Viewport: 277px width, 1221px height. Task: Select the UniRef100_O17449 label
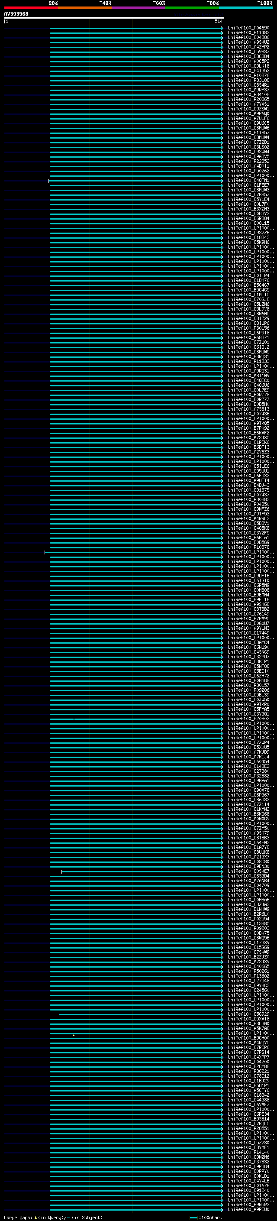[x=248, y=633]
